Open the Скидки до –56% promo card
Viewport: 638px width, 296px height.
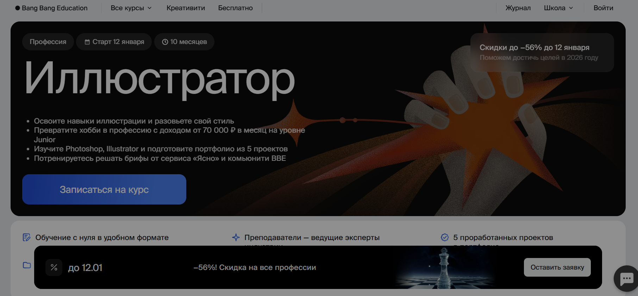(542, 52)
